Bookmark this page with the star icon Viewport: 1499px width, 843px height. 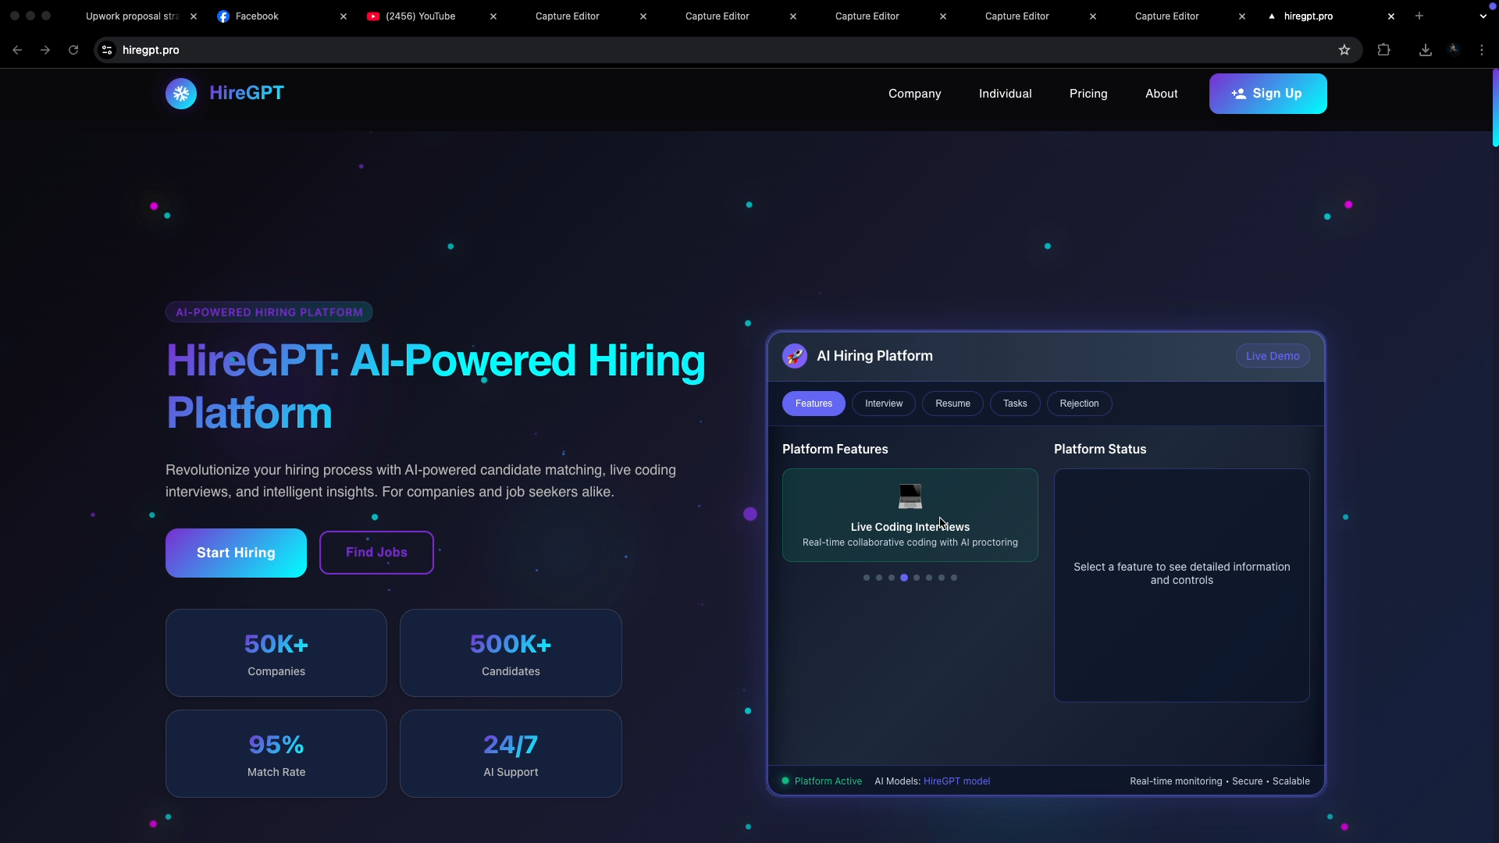pyautogui.click(x=1344, y=50)
